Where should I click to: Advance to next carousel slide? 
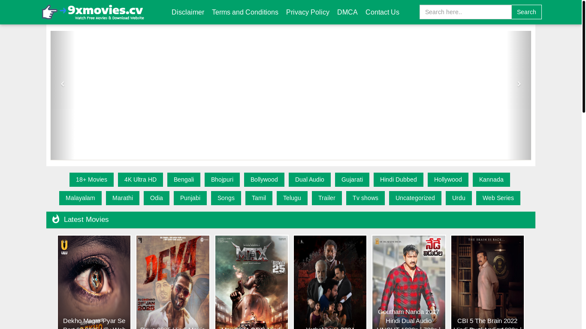tap(519, 84)
